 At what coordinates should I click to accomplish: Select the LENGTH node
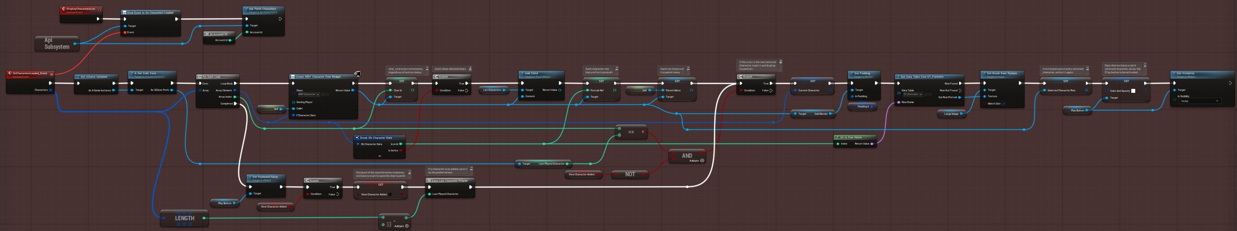click(x=184, y=218)
